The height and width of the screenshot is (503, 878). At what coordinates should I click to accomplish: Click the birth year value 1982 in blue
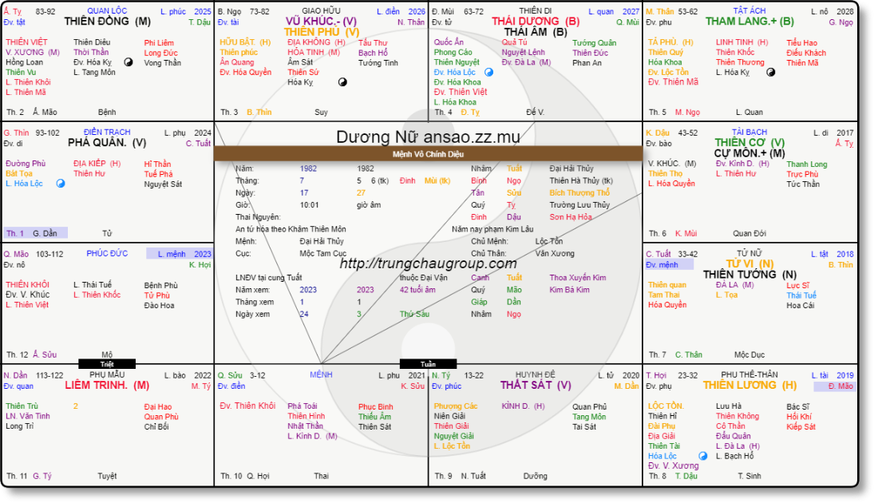(308, 168)
